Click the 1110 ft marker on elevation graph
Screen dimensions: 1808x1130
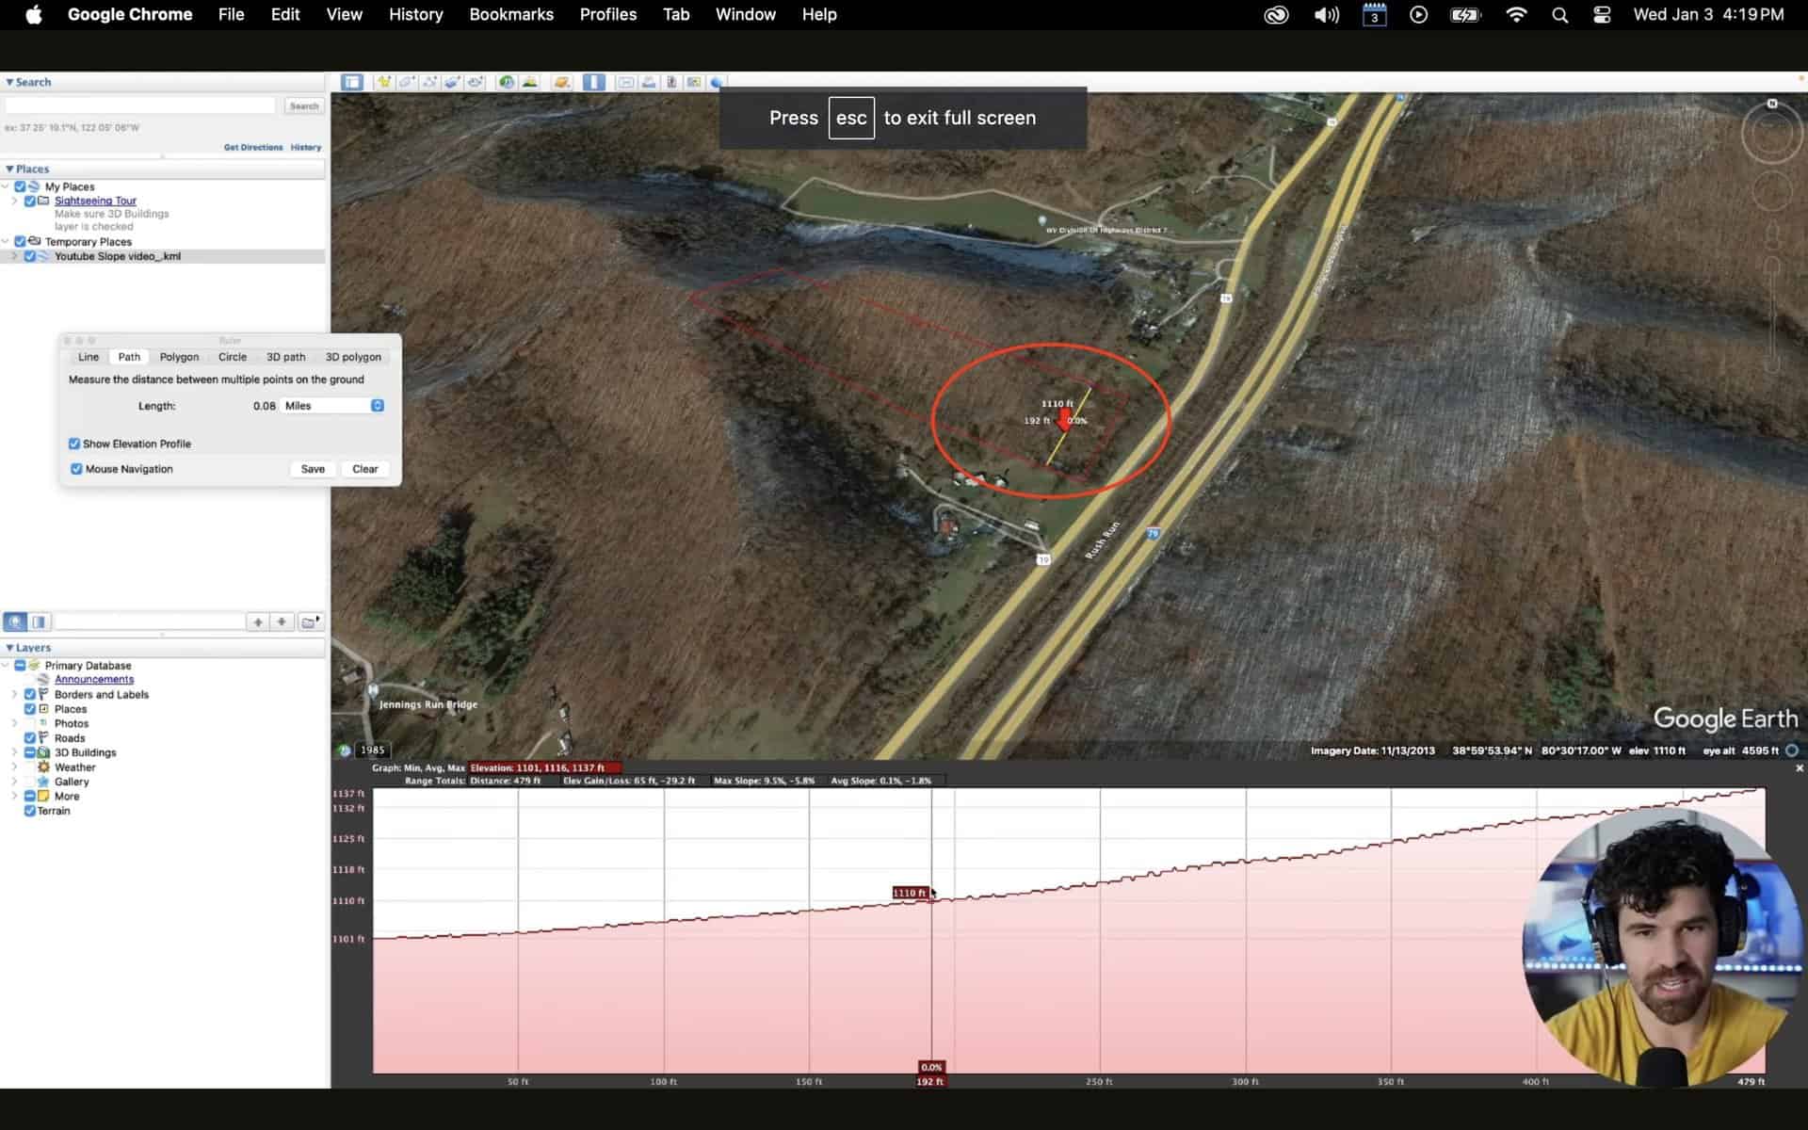[x=910, y=893]
